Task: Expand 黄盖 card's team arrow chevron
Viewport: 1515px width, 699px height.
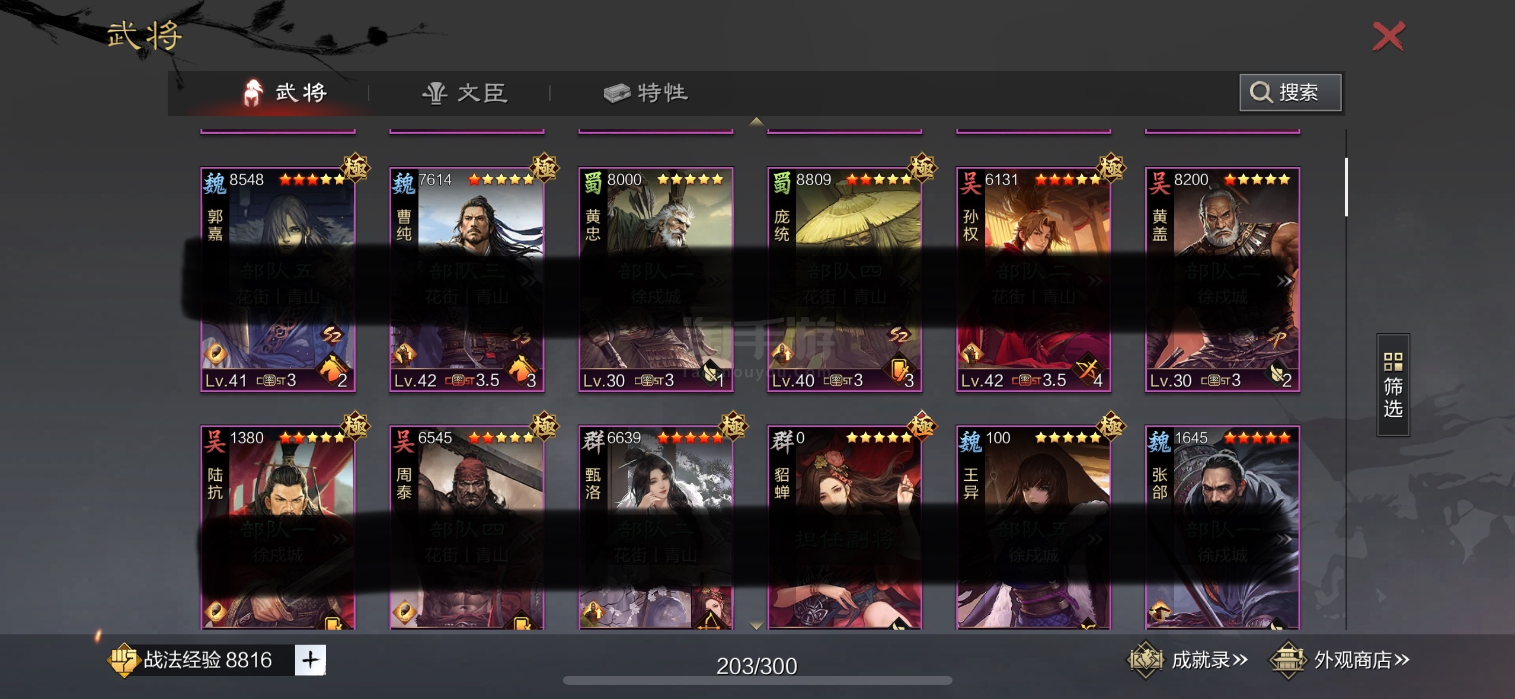Action: pos(1284,281)
